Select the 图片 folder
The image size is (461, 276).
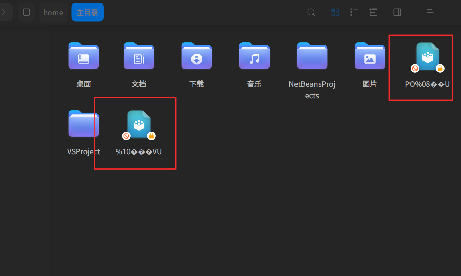pyautogui.click(x=370, y=65)
